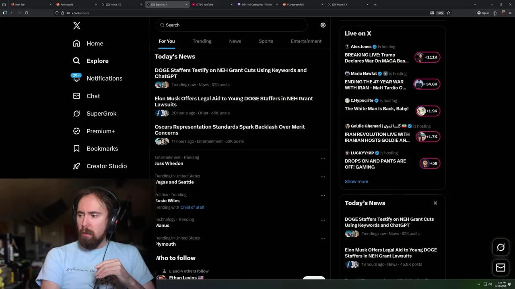Open Chat from the sidebar
This screenshot has width=515, height=289.
pos(86,96)
